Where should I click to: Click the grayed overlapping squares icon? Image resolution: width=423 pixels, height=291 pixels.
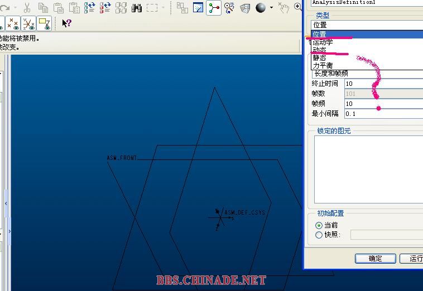pyautogui.click(x=182, y=8)
